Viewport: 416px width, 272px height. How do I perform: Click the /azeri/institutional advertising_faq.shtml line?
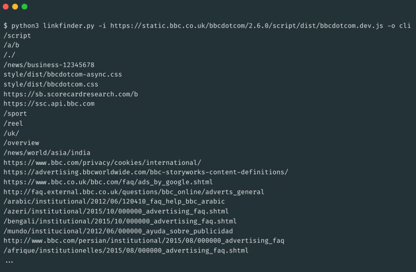[116, 212]
